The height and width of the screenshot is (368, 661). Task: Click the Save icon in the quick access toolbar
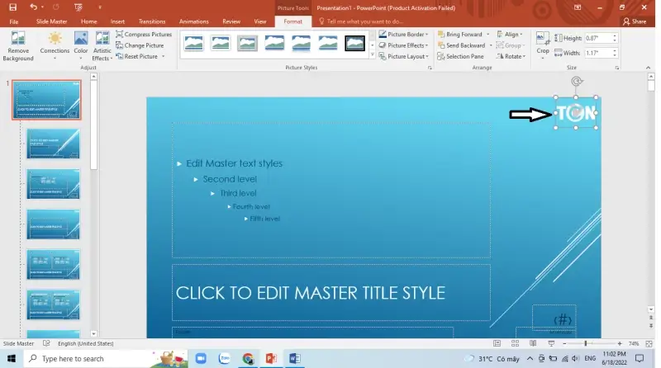pyautogui.click(x=12, y=7)
